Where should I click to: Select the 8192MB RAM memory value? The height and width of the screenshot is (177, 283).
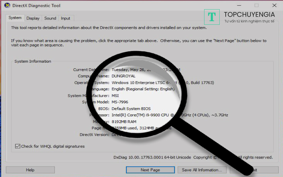click(124, 121)
